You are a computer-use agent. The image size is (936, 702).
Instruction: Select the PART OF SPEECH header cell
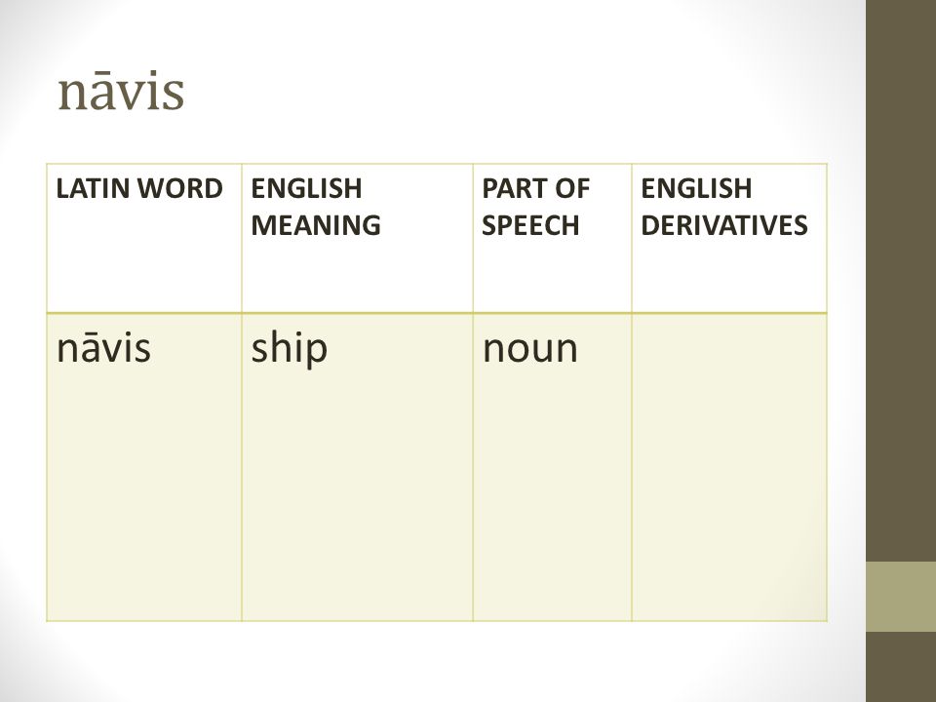click(x=552, y=238)
